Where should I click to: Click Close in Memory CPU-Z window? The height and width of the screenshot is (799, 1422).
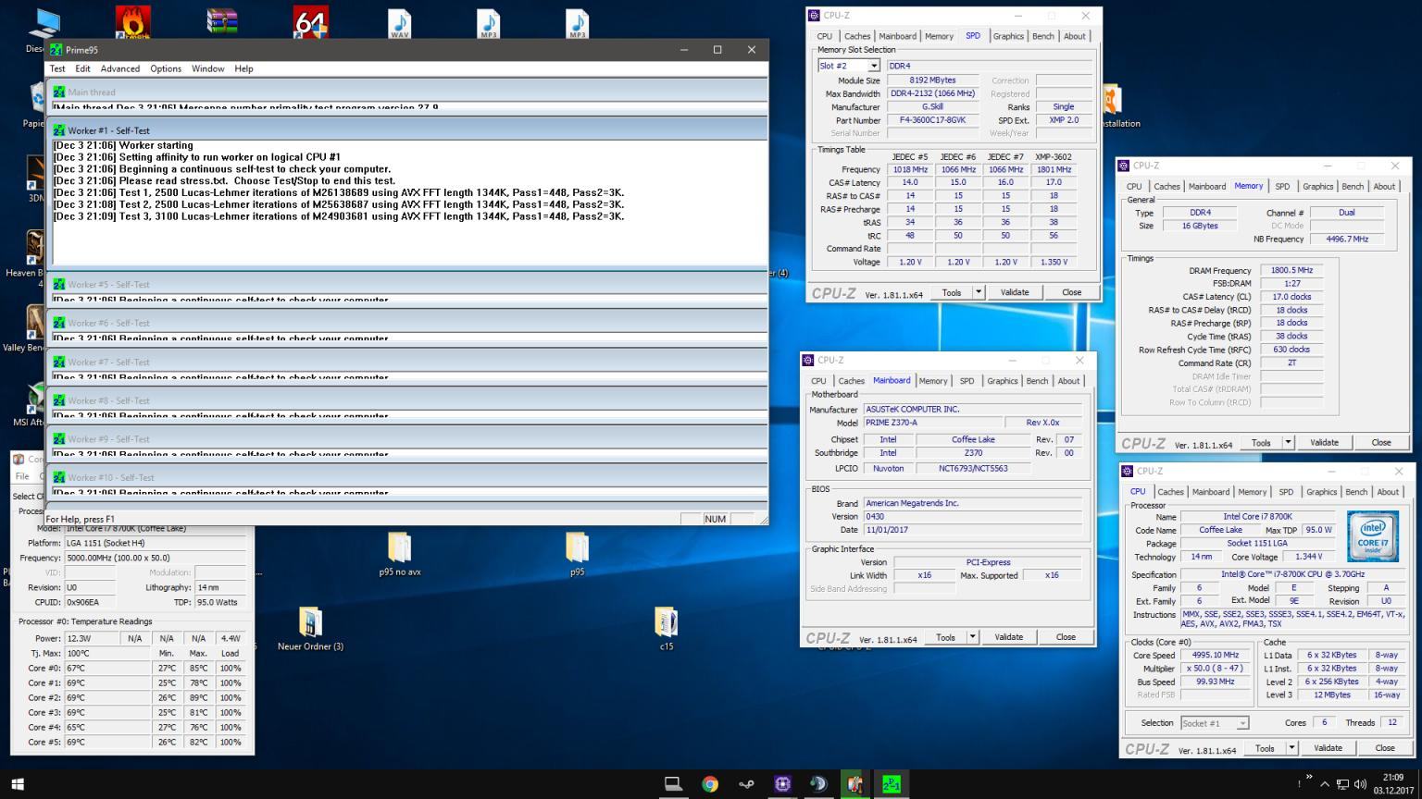pos(1381,443)
